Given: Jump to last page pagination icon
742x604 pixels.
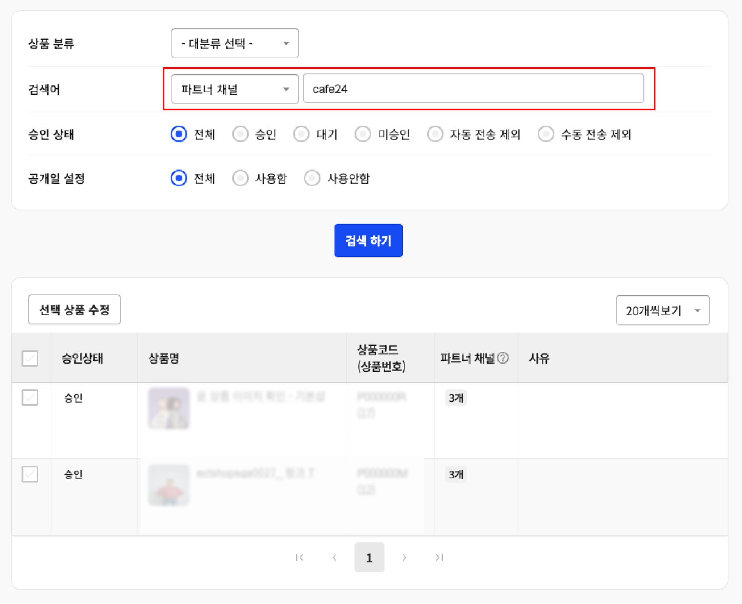Looking at the screenshot, I should [439, 557].
